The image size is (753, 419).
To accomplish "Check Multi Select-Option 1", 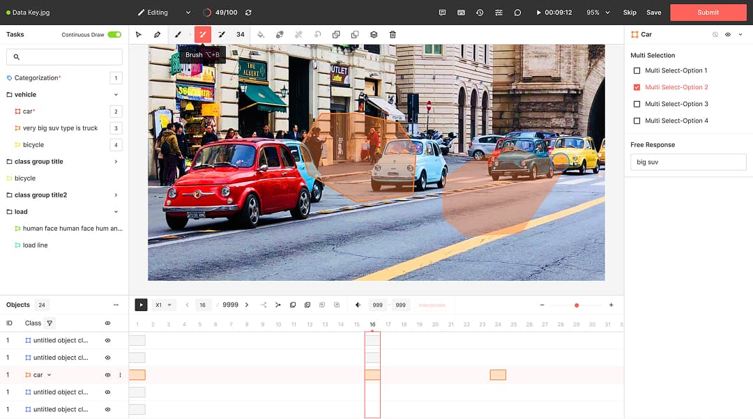I will (637, 70).
